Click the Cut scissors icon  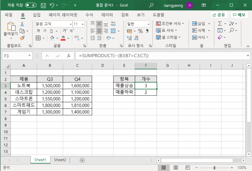[x=22, y=24]
